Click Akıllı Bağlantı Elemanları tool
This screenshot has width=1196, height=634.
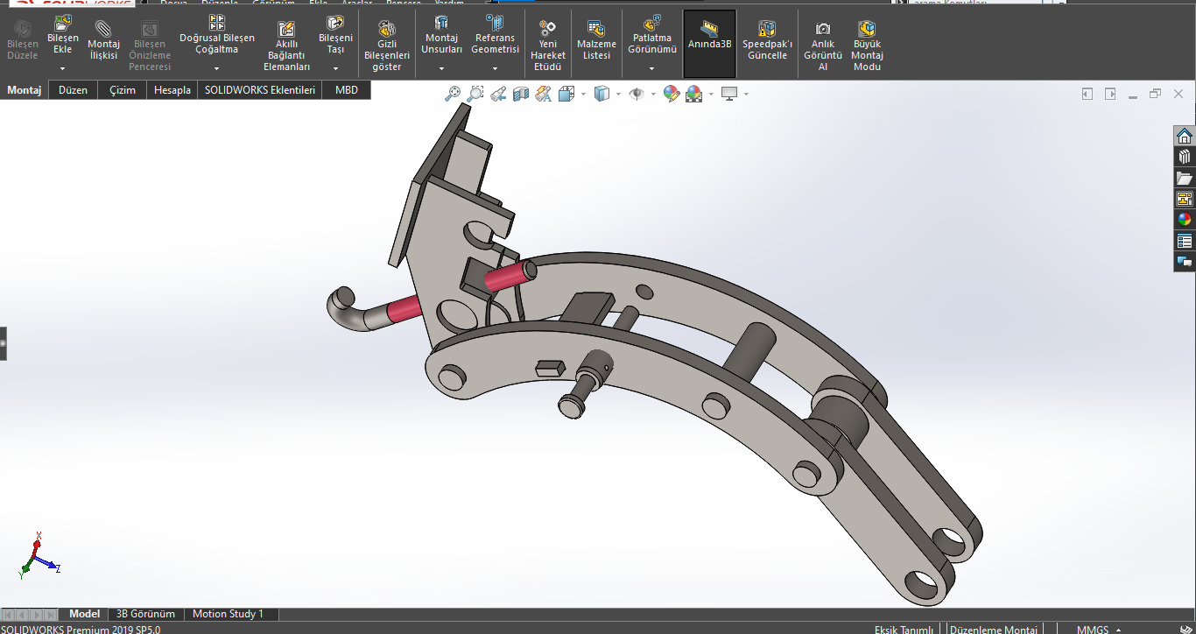point(286,46)
